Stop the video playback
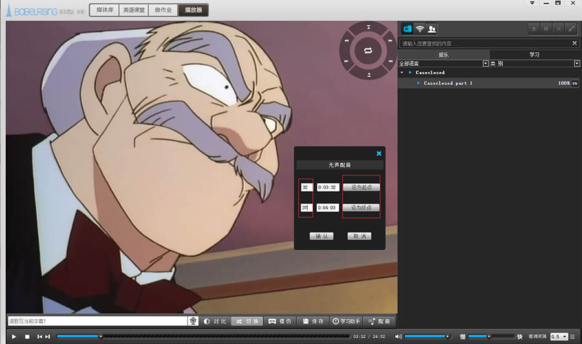This screenshot has width=582, height=344. click(x=27, y=337)
